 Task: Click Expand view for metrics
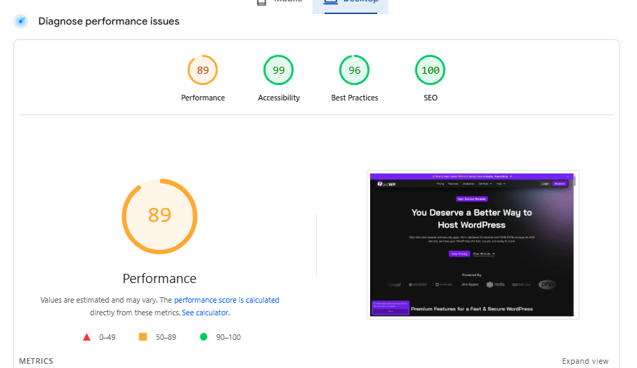tap(585, 361)
